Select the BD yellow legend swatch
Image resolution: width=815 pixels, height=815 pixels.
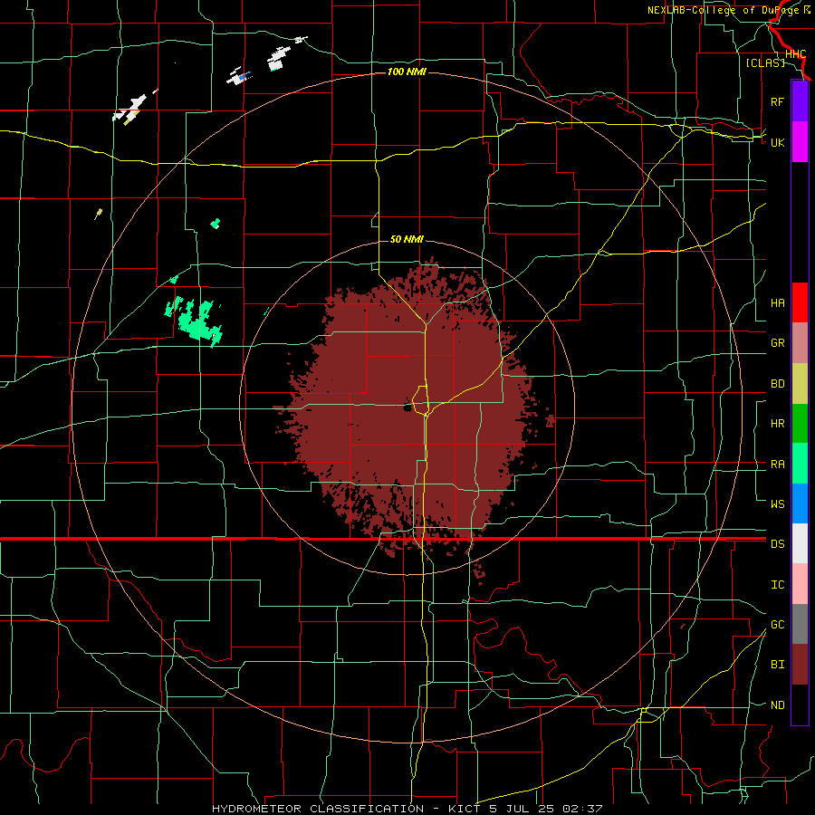pyautogui.click(x=800, y=384)
